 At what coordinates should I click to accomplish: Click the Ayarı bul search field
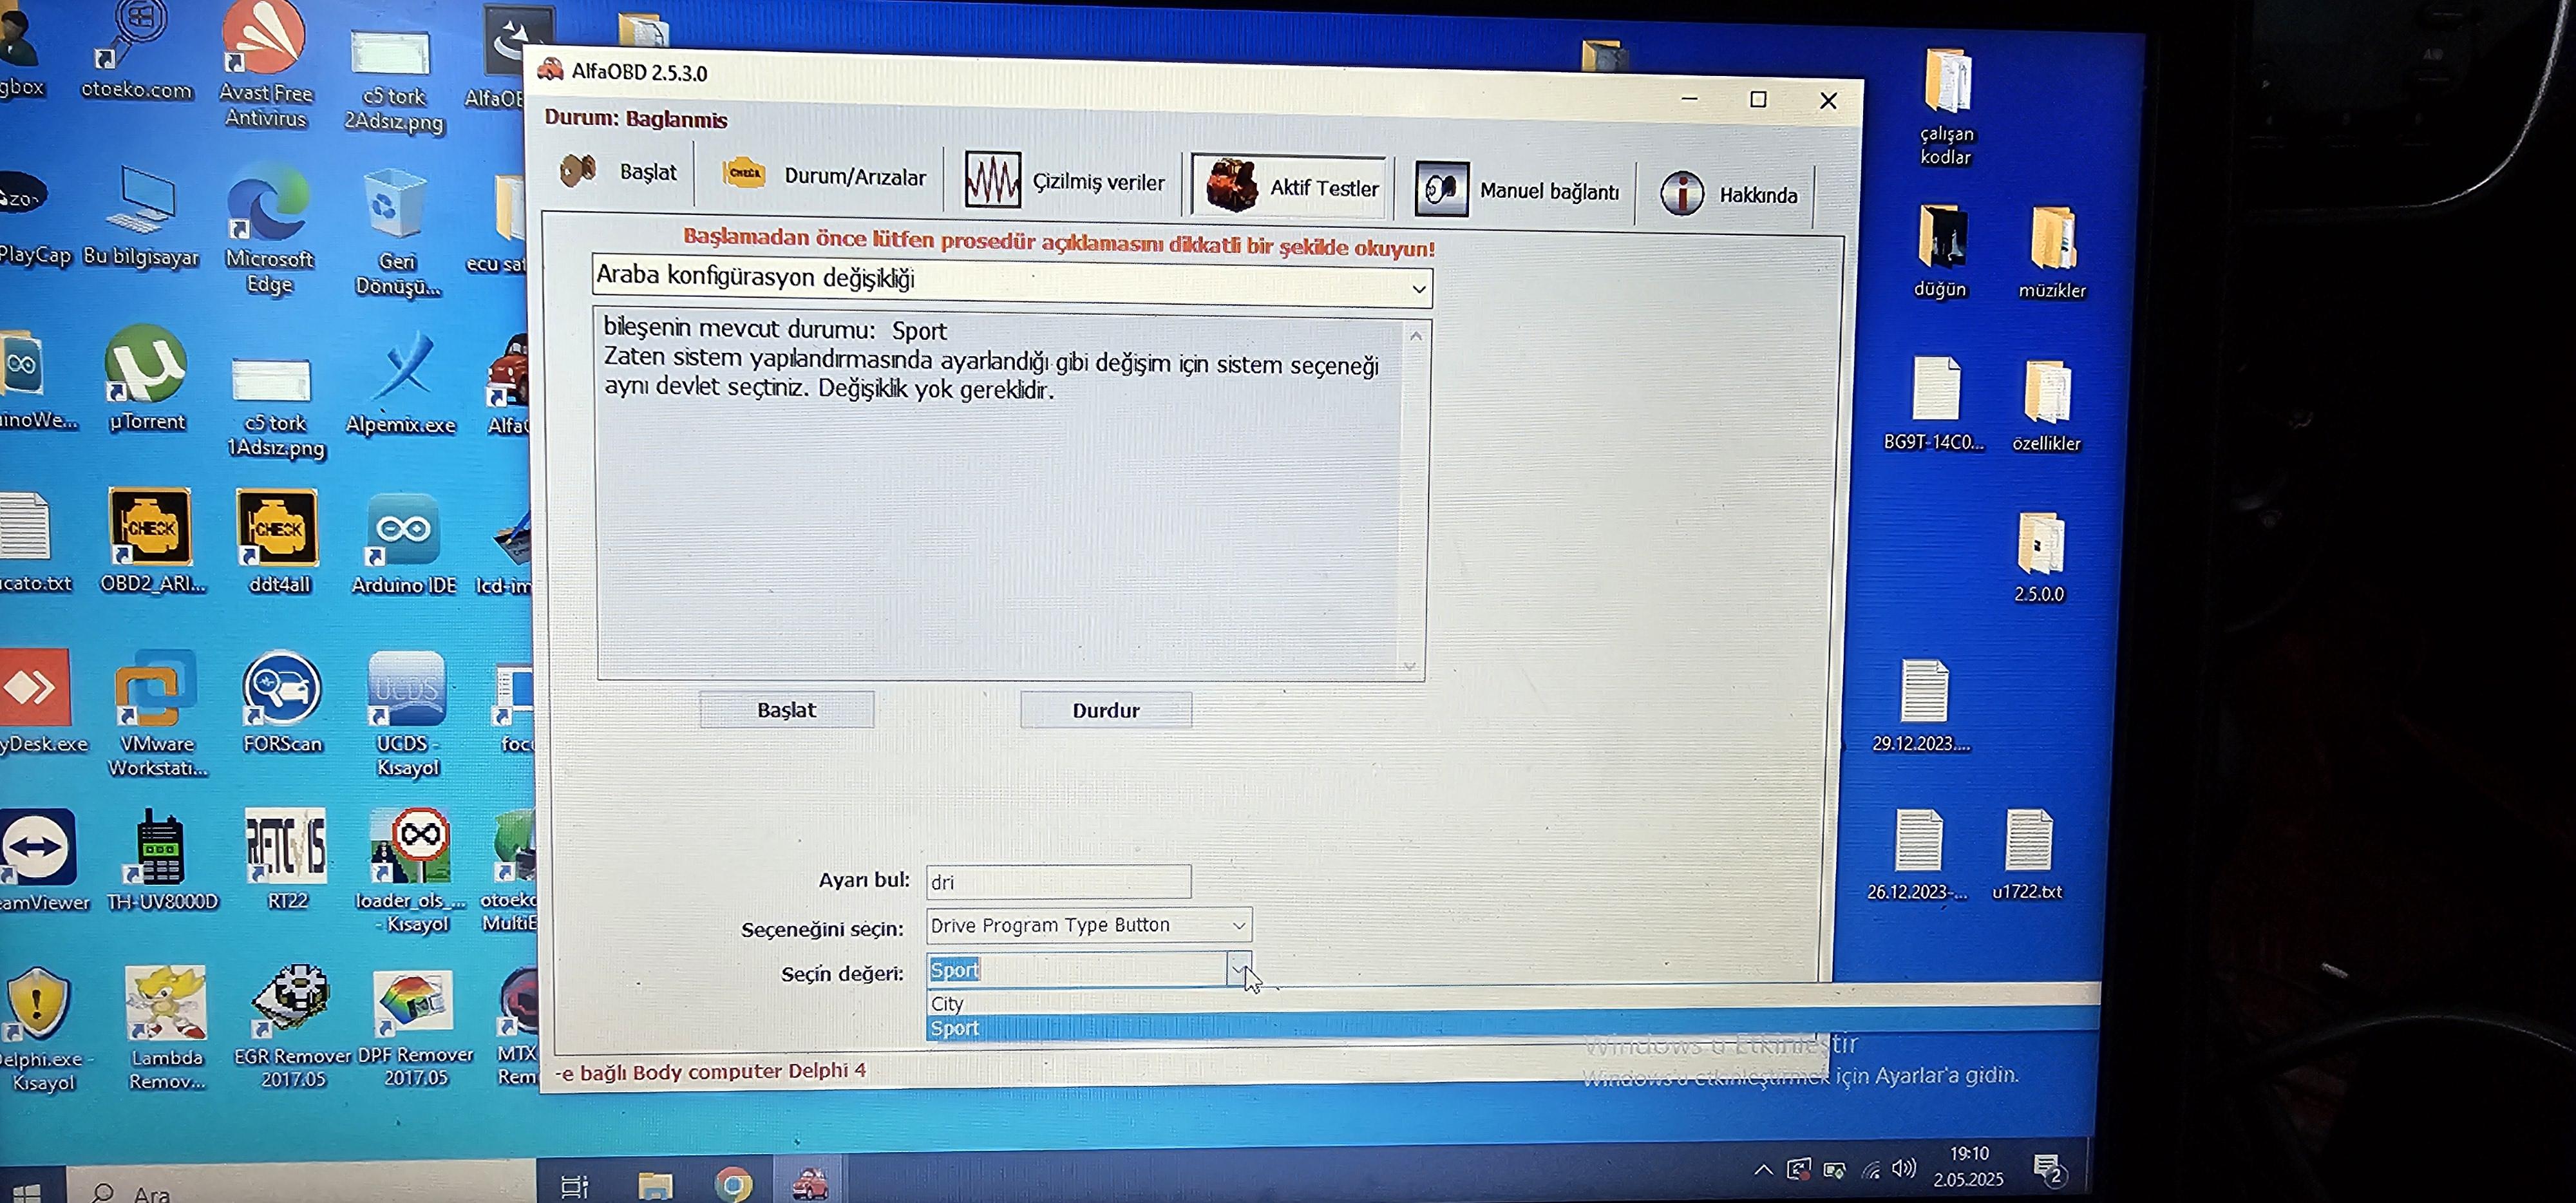1057,882
